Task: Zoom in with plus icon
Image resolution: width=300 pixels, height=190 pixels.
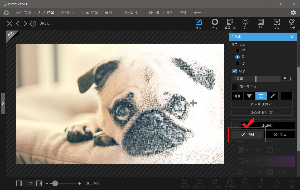Action: (80, 183)
